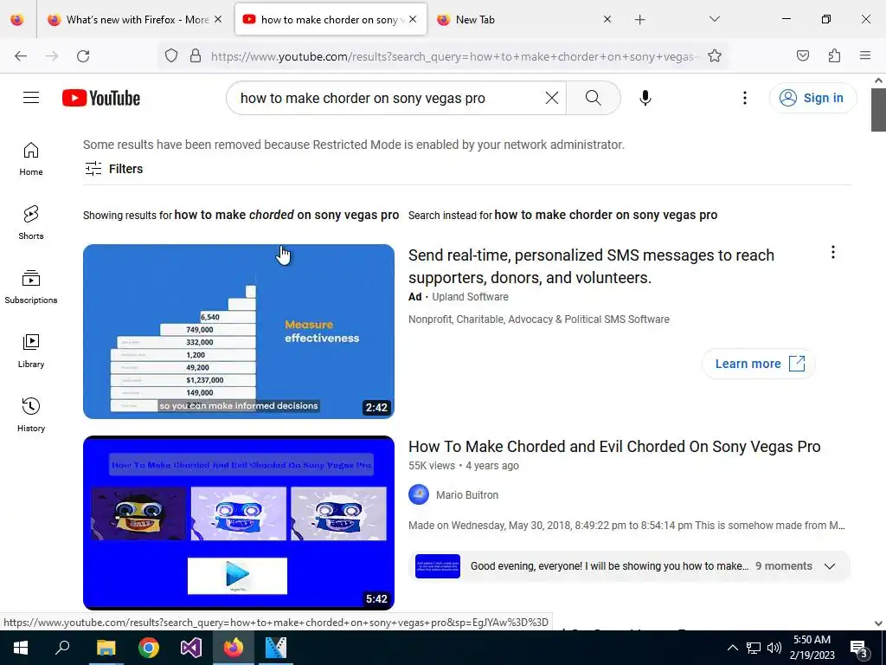
Task: Open Visual Studio from taskbar
Action: pos(191,648)
